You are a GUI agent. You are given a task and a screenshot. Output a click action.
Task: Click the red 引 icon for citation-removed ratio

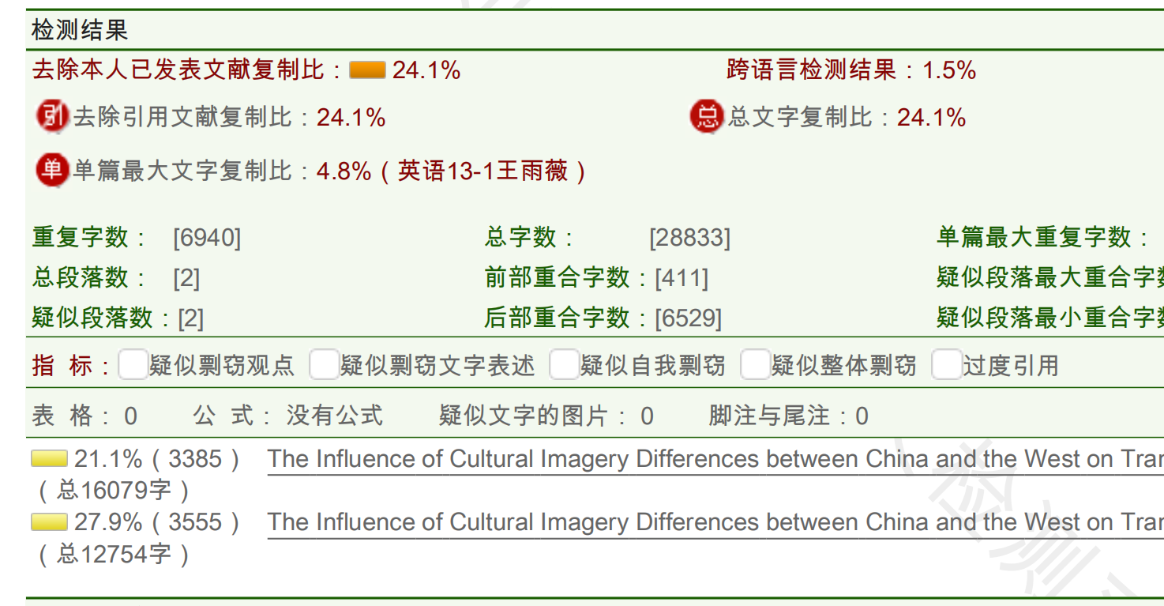(x=53, y=117)
